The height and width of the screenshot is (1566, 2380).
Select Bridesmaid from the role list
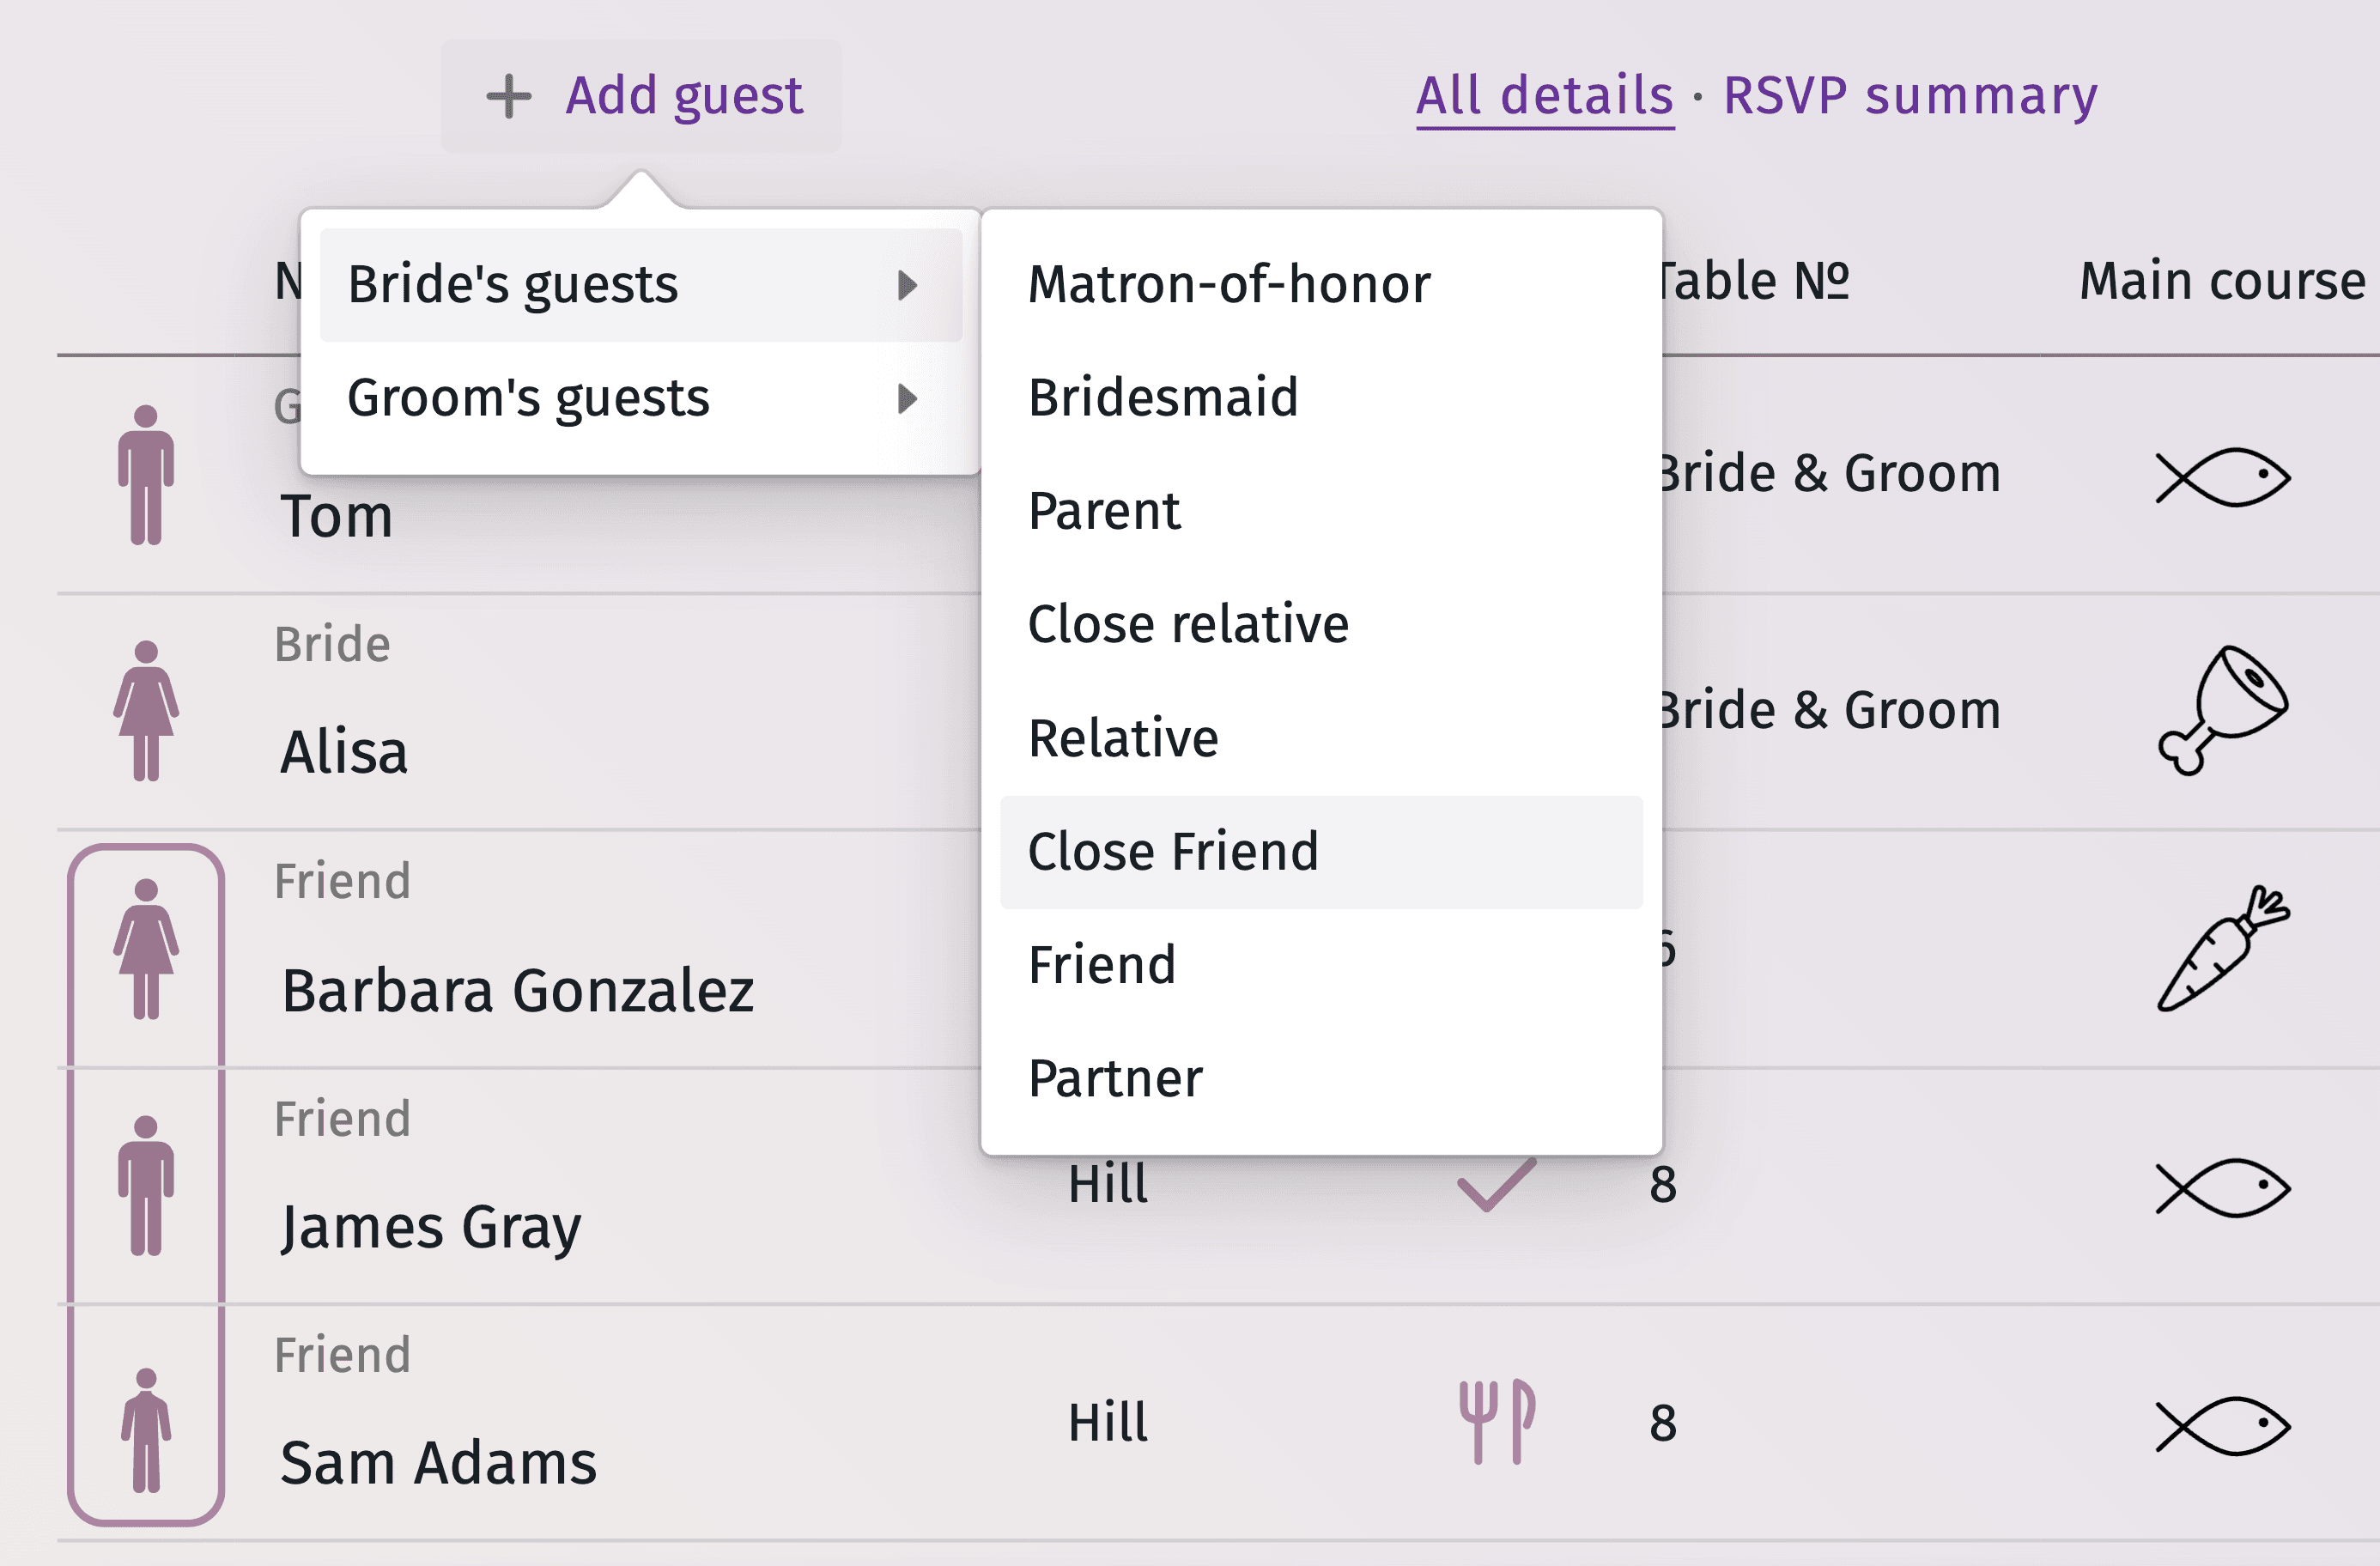[1164, 398]
